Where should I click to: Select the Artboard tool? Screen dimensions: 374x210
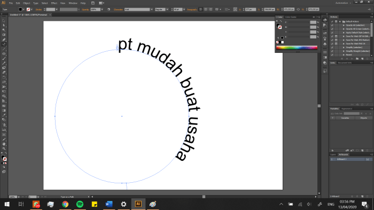tap(4, 135)
